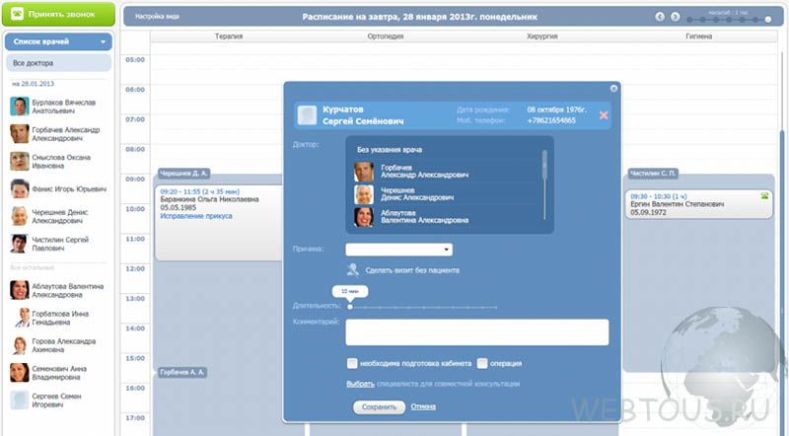Click Сделать визит без пациента
Screen dimensions: 789x436
412,270
